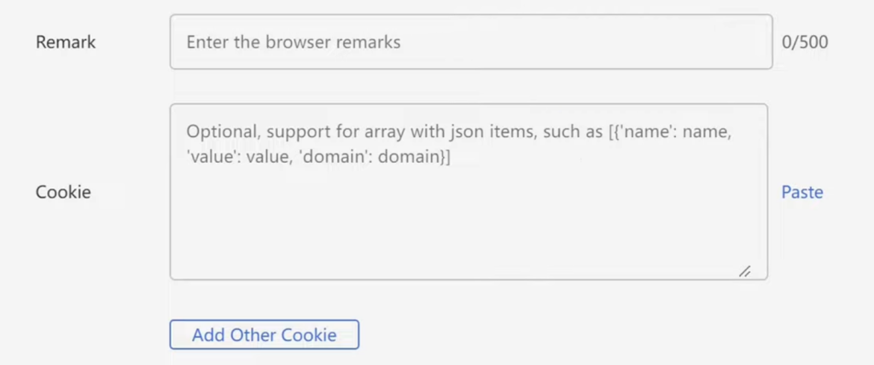Screen dimensions: 874x365
Task: Click the empty area inside the Cookie box
Action: tap(469, 222)
